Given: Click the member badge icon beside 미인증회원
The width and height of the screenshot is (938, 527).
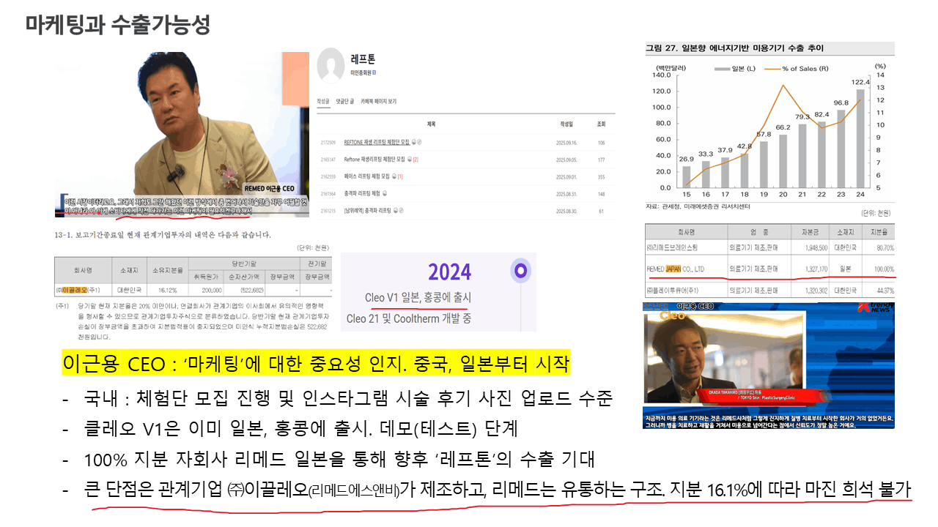Looking at the screenshot, I should (x=374, y=73).
